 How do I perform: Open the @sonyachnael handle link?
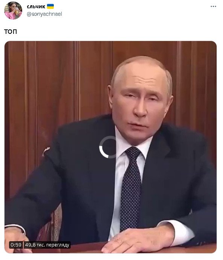point(44,14)
